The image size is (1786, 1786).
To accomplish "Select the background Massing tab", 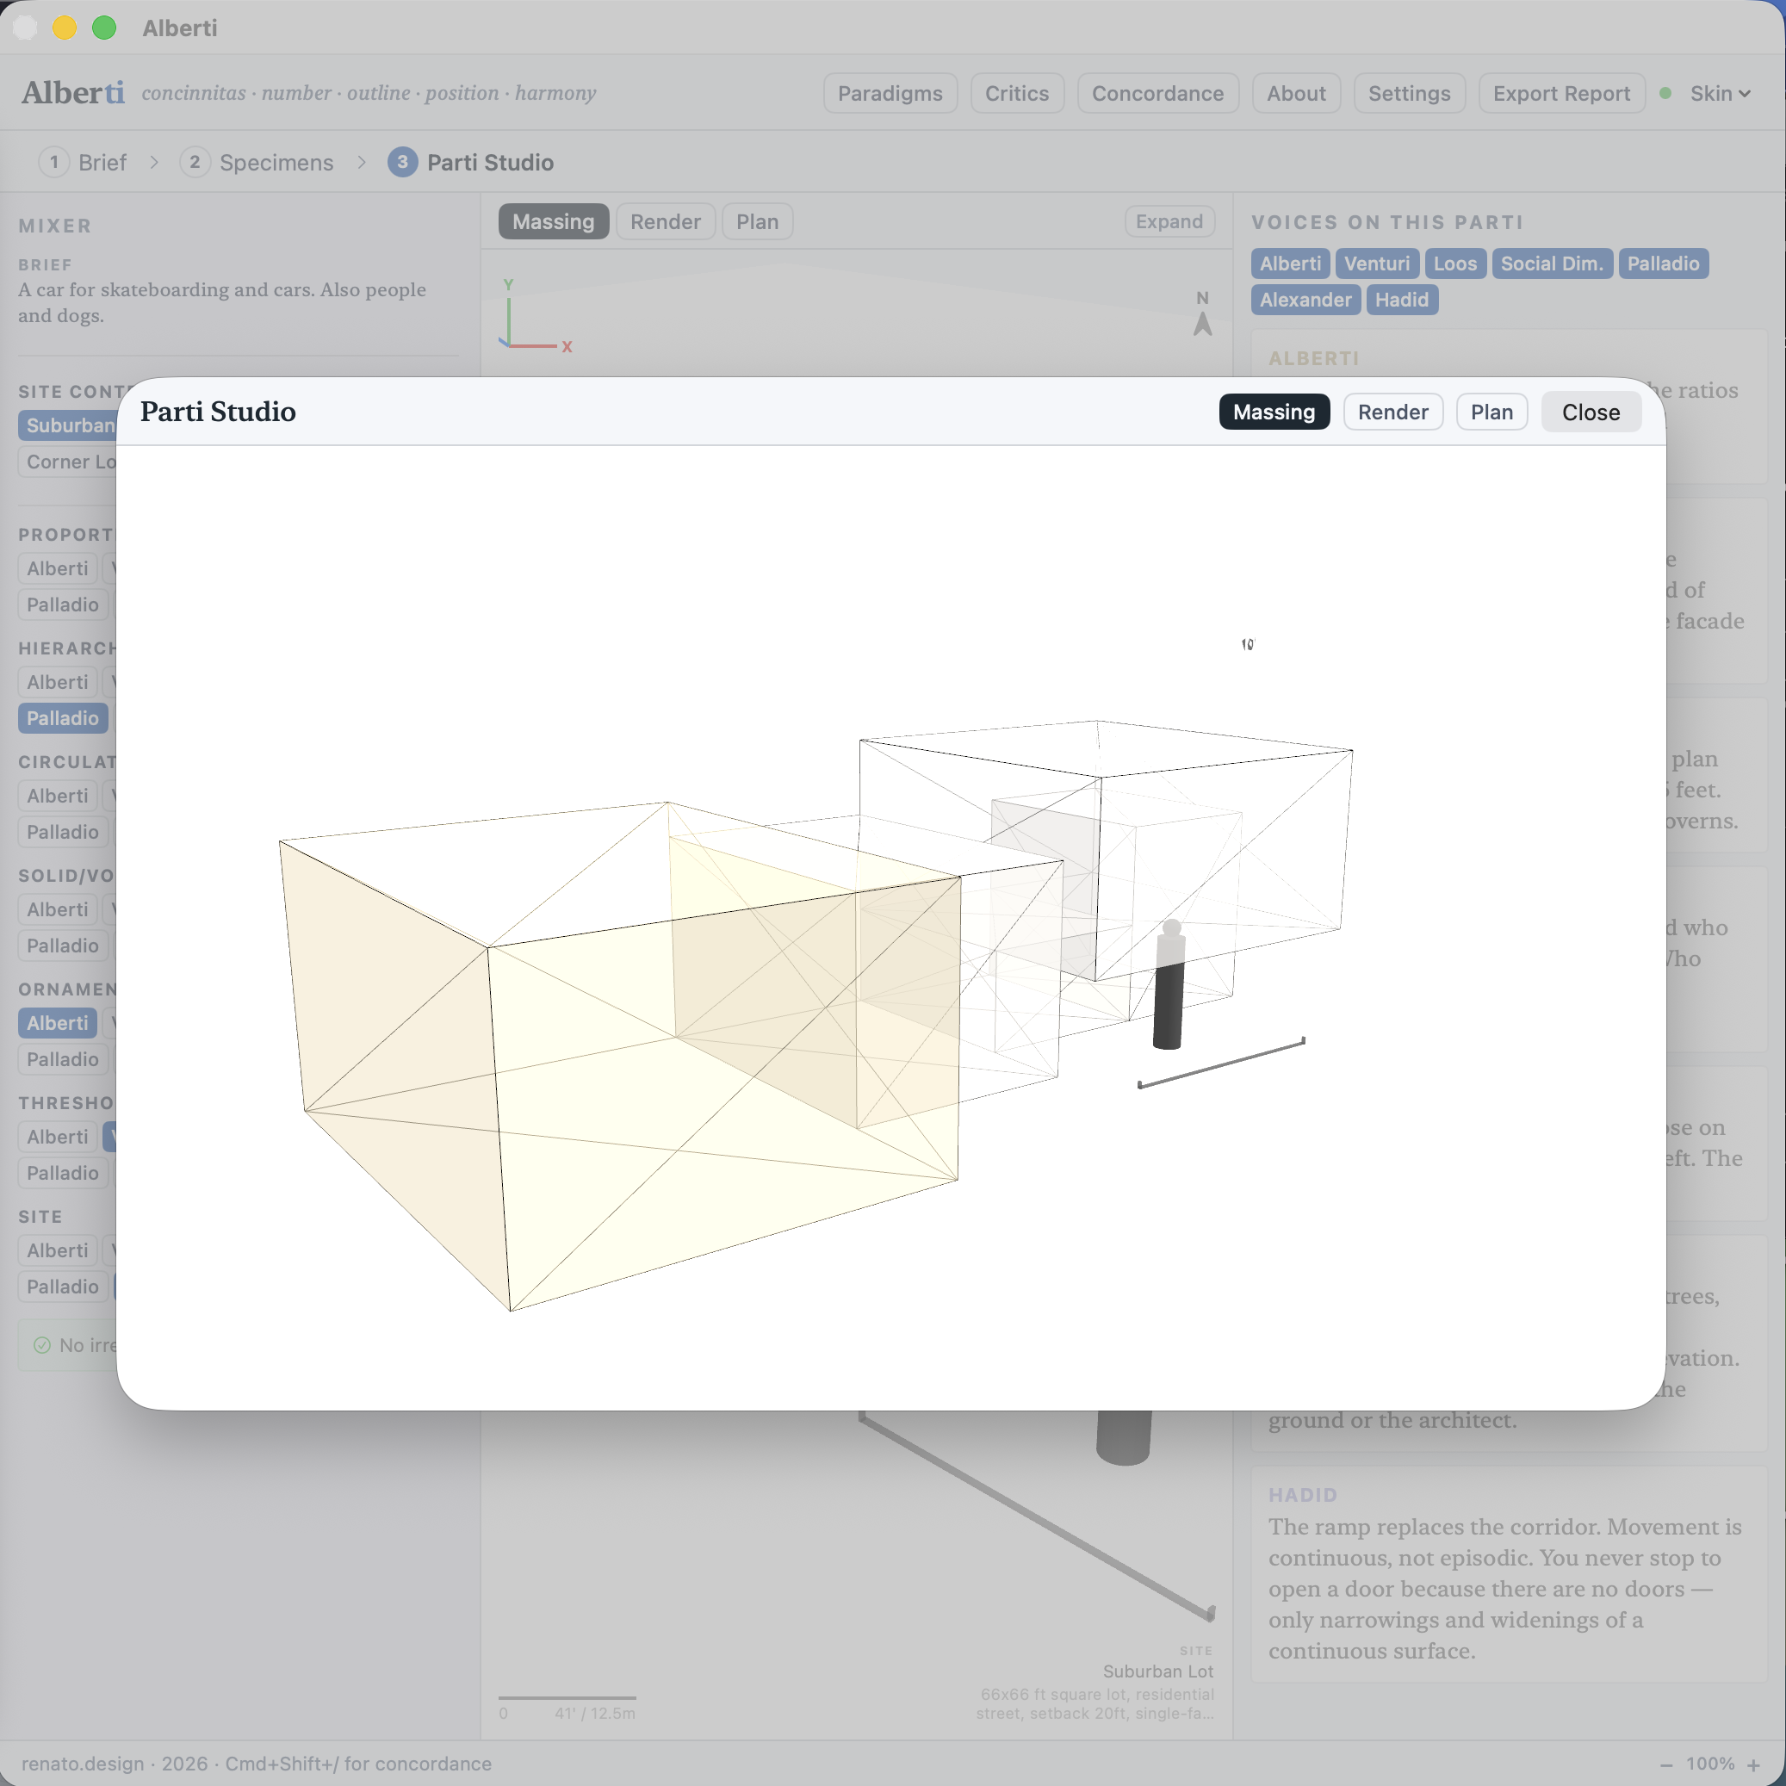I will [x=553, y=222].
